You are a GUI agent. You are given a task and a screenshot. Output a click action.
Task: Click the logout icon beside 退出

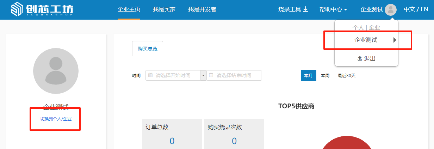tap(360, 59)
